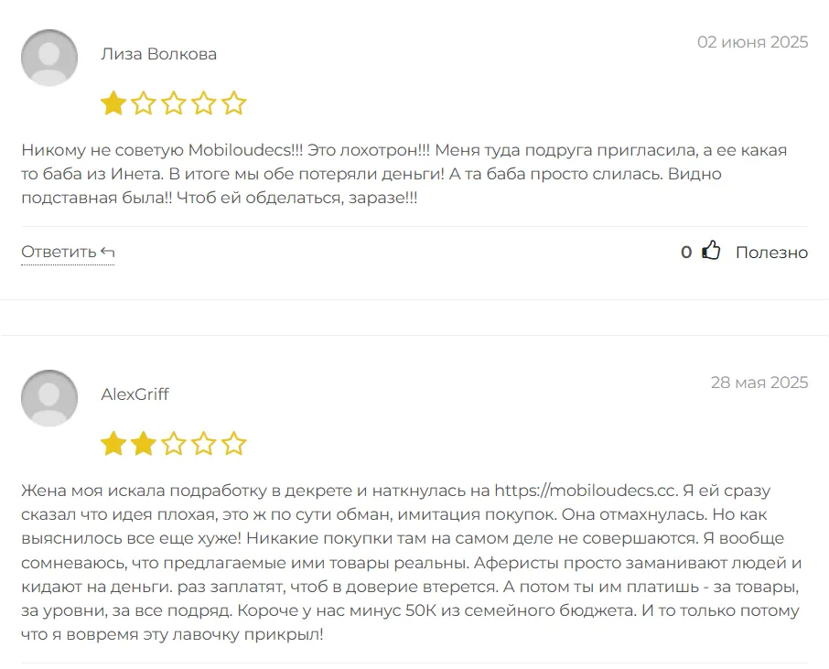Click fifth star in AlexGriff's rating
Screen dimensions: 829x669
(x=234, y=445)
